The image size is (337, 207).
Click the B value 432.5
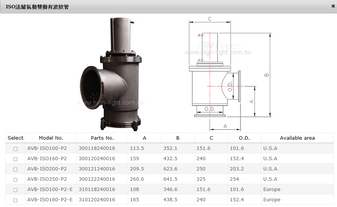coord(170,159)
